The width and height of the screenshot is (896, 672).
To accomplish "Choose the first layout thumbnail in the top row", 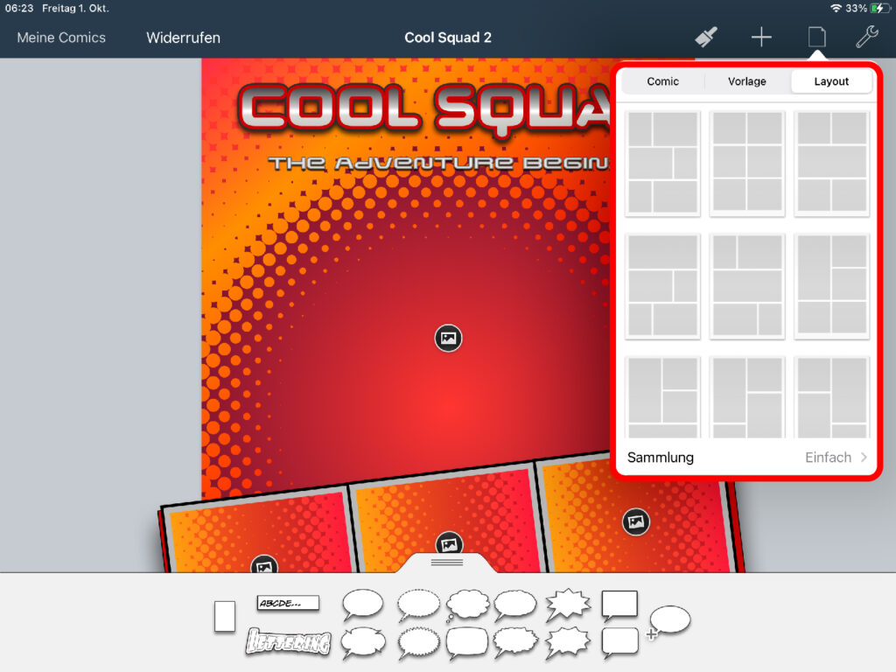I will click(x=662, y=163).
